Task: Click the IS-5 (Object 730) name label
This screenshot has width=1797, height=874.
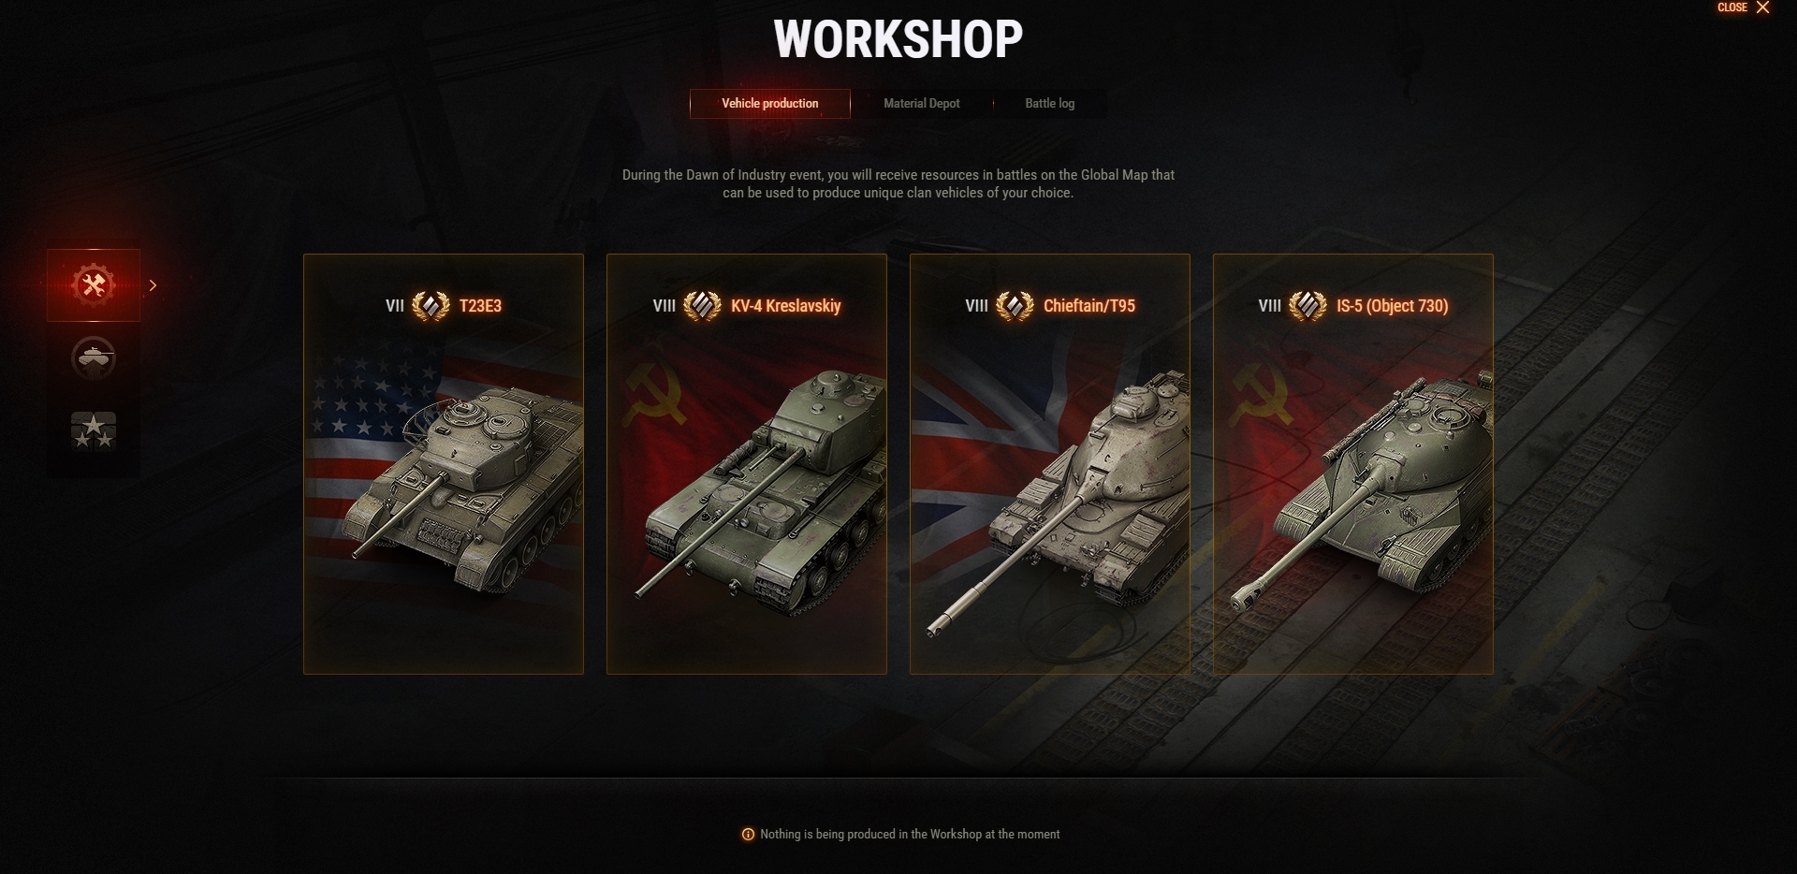Action: (1392, 306)
